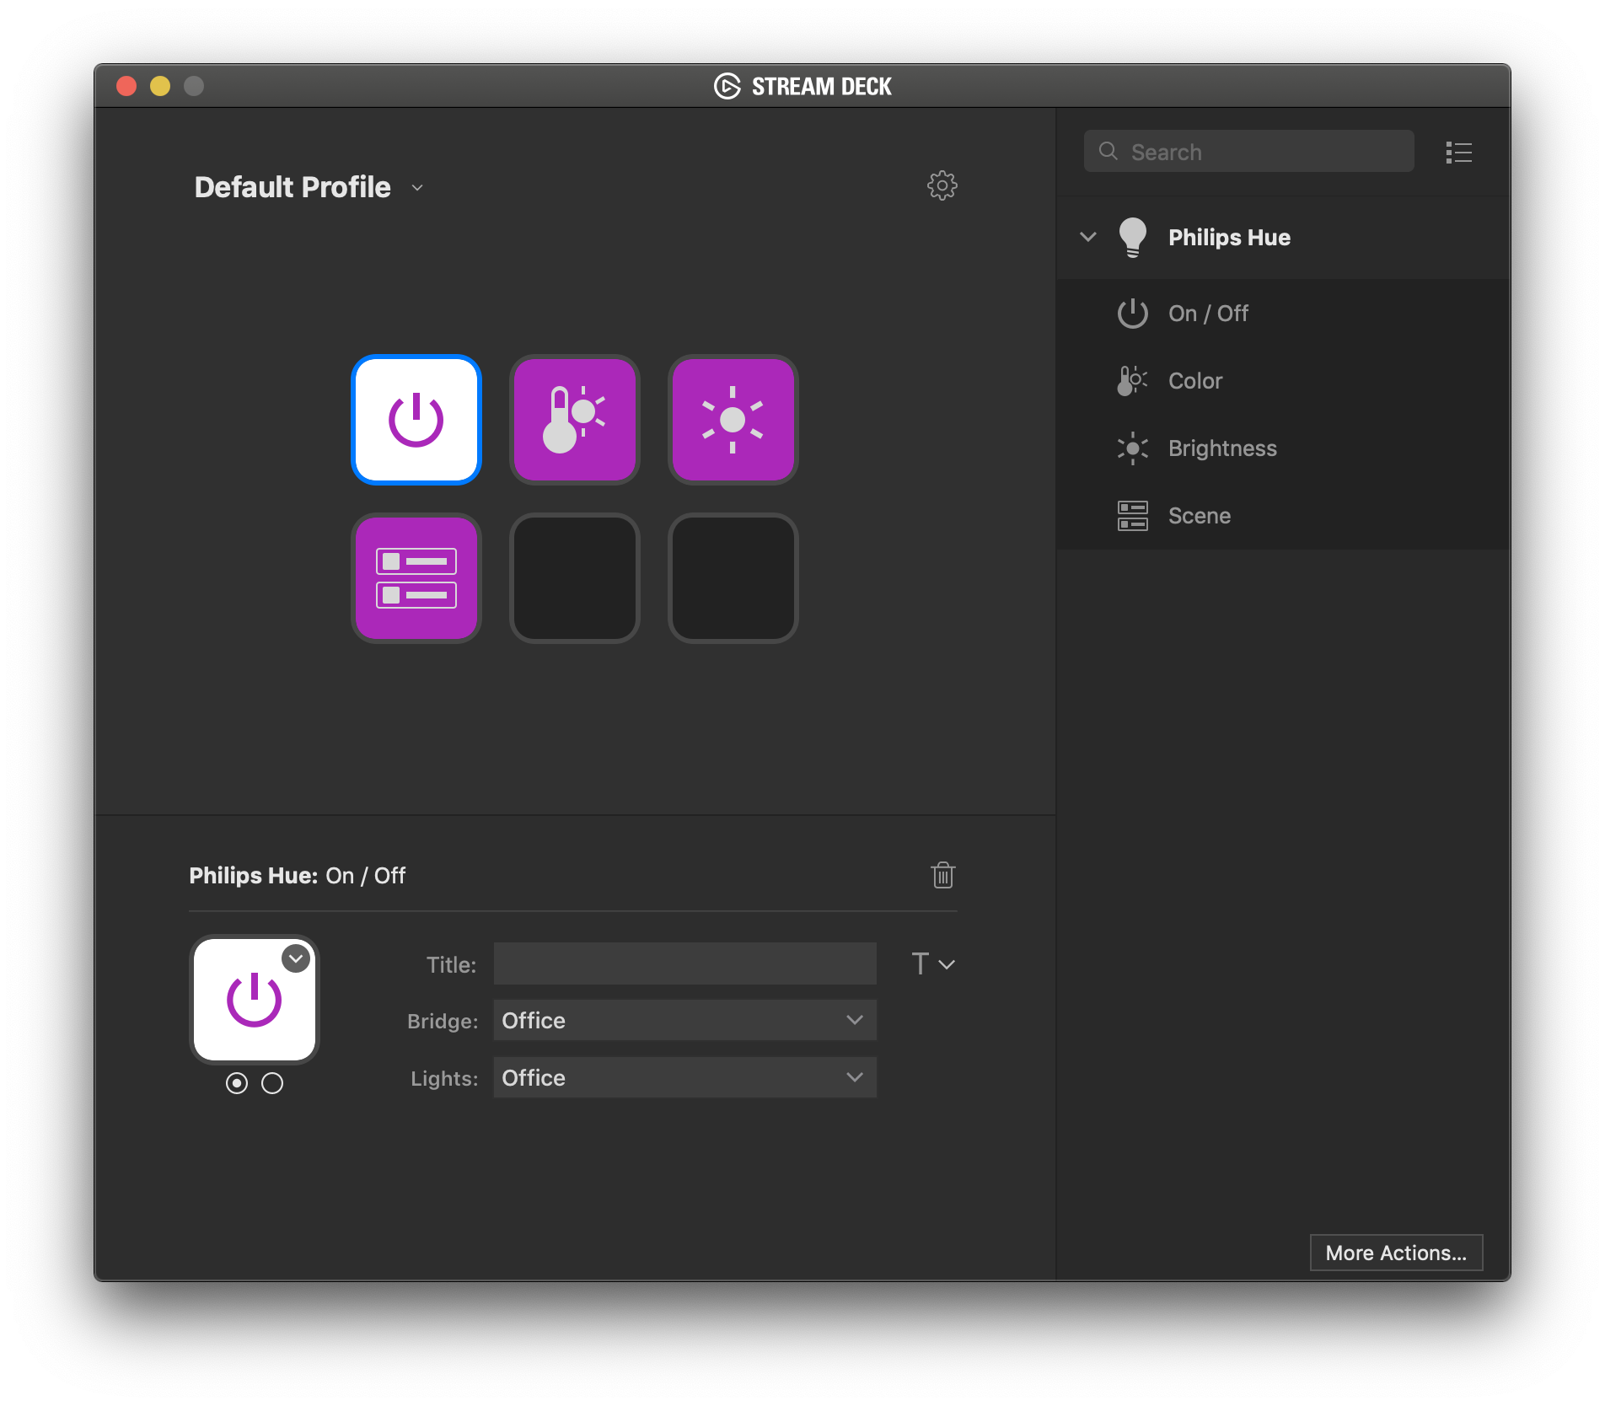The width and height of the screenshot is (1605, 1406).
Task: Choose the Brightness action in list
Action: pos(1282,448)
